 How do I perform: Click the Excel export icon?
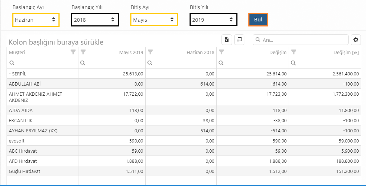[x=227, y=40]
